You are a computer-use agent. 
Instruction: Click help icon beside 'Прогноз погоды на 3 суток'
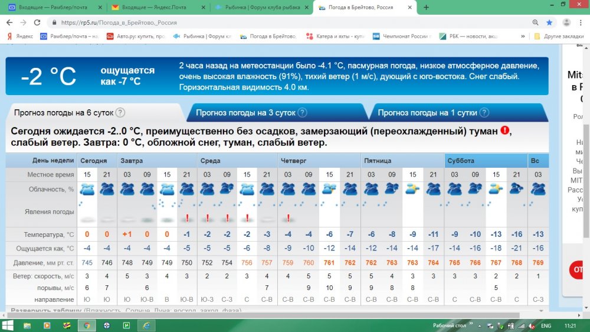(302, 113)
